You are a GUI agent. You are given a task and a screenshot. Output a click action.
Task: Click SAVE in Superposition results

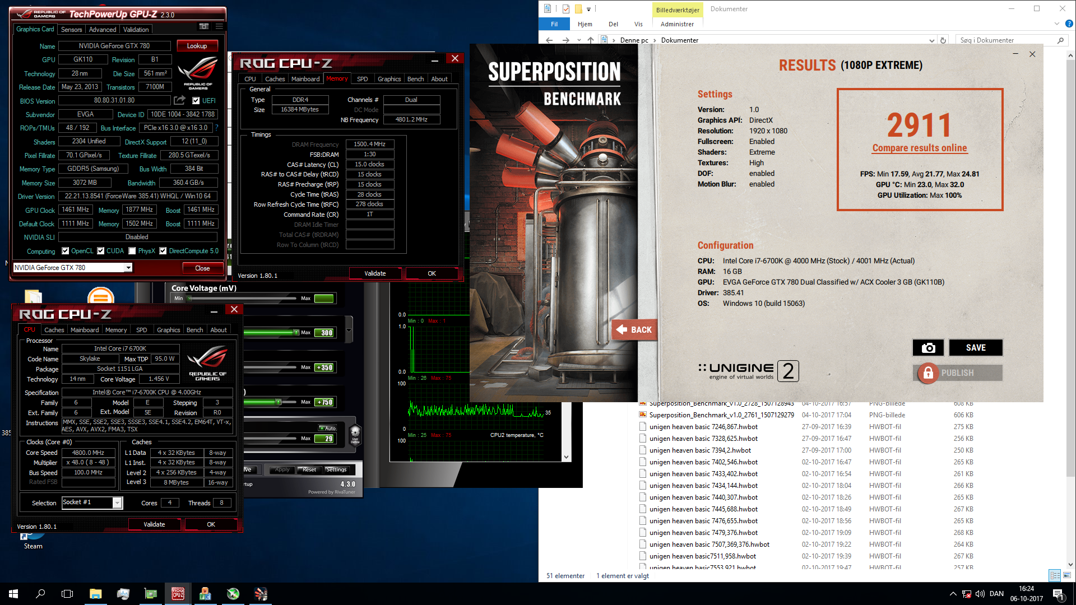click(976, 348)
